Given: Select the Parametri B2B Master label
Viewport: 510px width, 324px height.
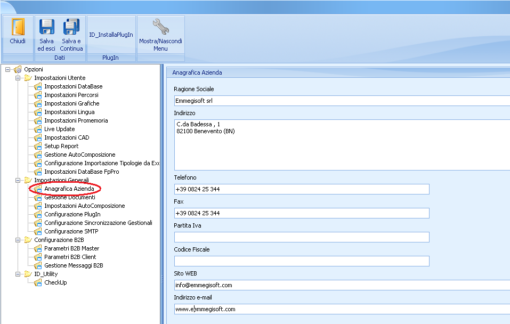Looking at the screenshot, I should tap(71, 248).
